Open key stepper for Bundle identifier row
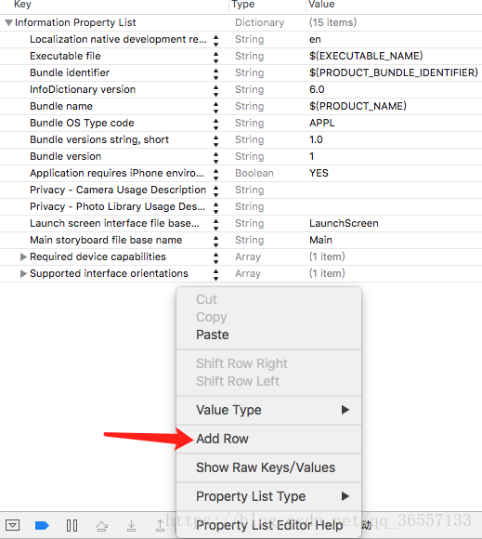The width and height of the screenshot is (482, 539). (215, 73)
